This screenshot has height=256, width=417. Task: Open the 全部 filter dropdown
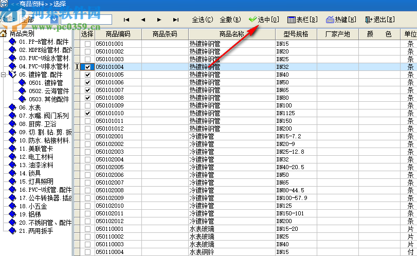tap(55, 20)
